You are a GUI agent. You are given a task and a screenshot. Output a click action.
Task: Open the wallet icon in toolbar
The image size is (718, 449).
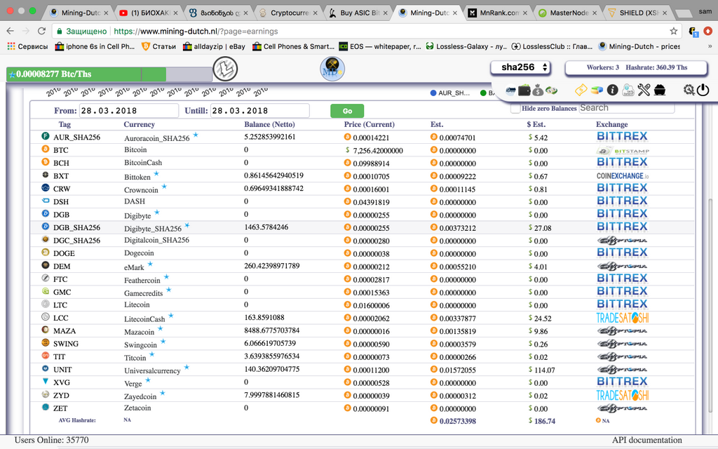[524, 91]
